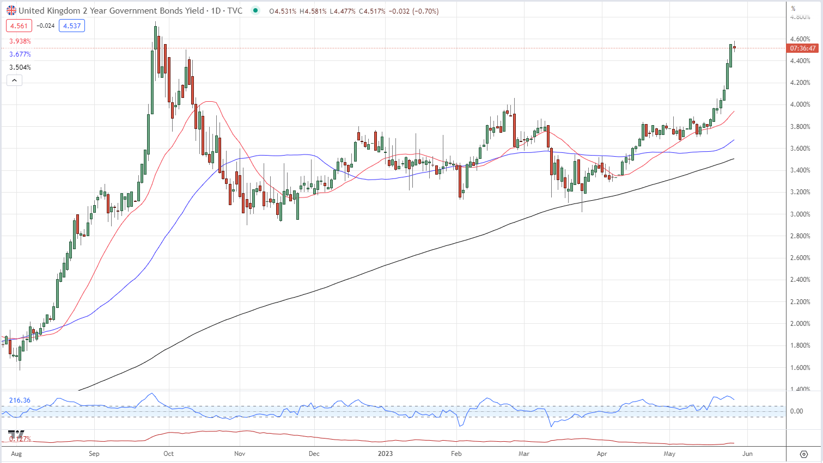Click the Aug label on time axis
Image resolution: width=823 pixels, height=463 pixels.
click(x=16, y=454)
